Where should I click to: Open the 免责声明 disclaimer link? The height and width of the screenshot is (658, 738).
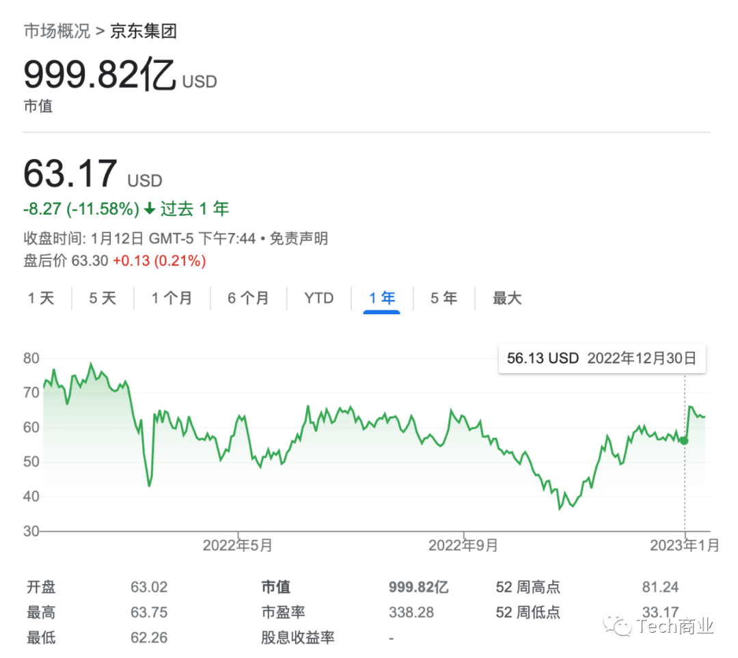pos(298,238)
